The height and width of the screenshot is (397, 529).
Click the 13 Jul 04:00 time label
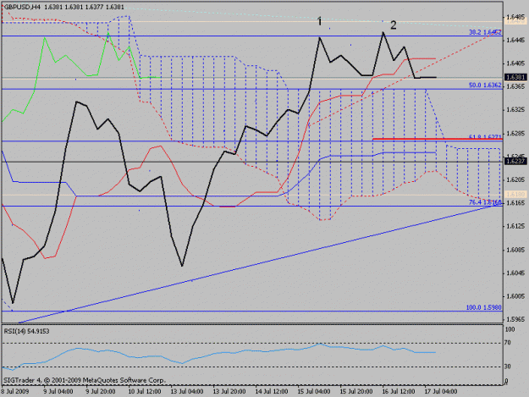pos(187,392)
